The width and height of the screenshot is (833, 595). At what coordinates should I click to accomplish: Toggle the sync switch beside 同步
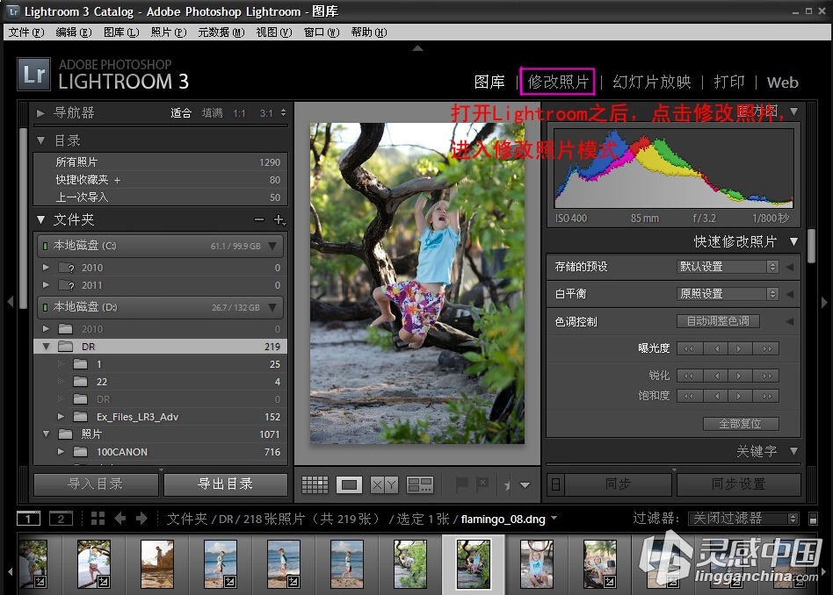tap(555, 484)
